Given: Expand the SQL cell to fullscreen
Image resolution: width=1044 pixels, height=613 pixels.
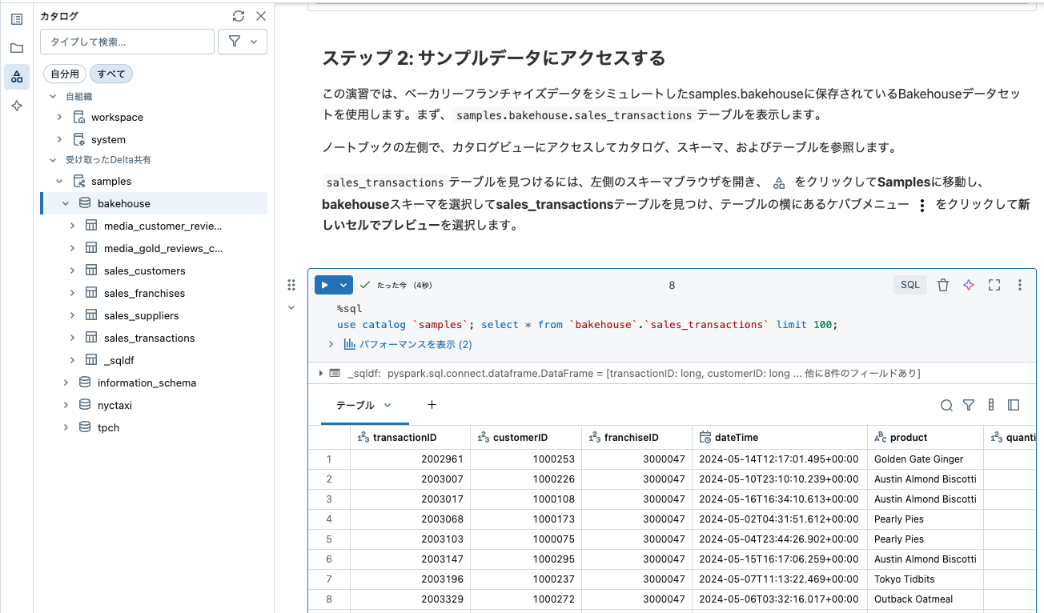Looking at the screenshot, I should pyautogui.click(x=994, y=284).
